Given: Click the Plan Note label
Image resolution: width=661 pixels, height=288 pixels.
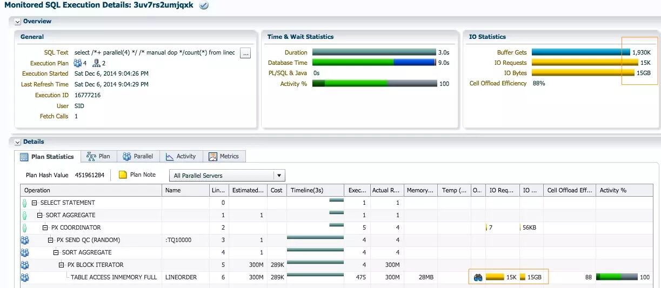Looking at the screenshot, I should point(143,175).
